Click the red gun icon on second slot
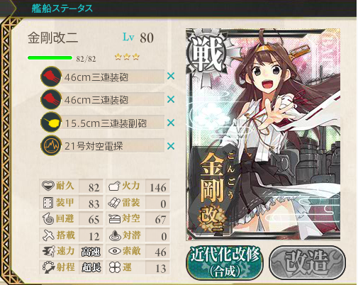Viewport: 358px width, 285px height. coord(51,99)
